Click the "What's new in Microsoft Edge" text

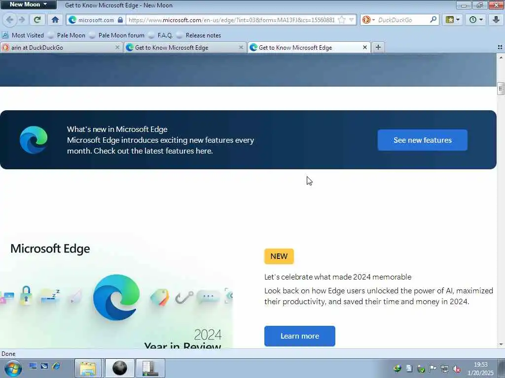(117, 129)
